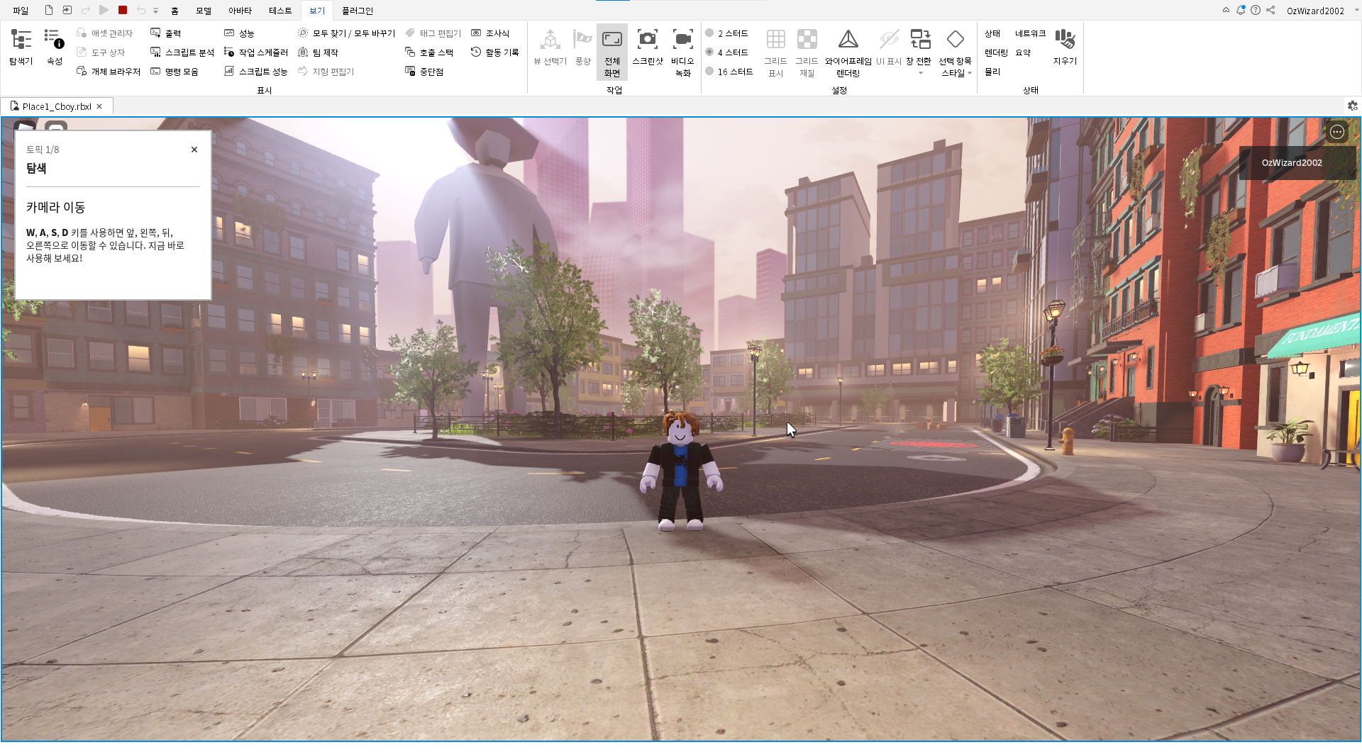Select 4 스터드 grid size
Screen dimensions: 1362x752
(727, 52)
